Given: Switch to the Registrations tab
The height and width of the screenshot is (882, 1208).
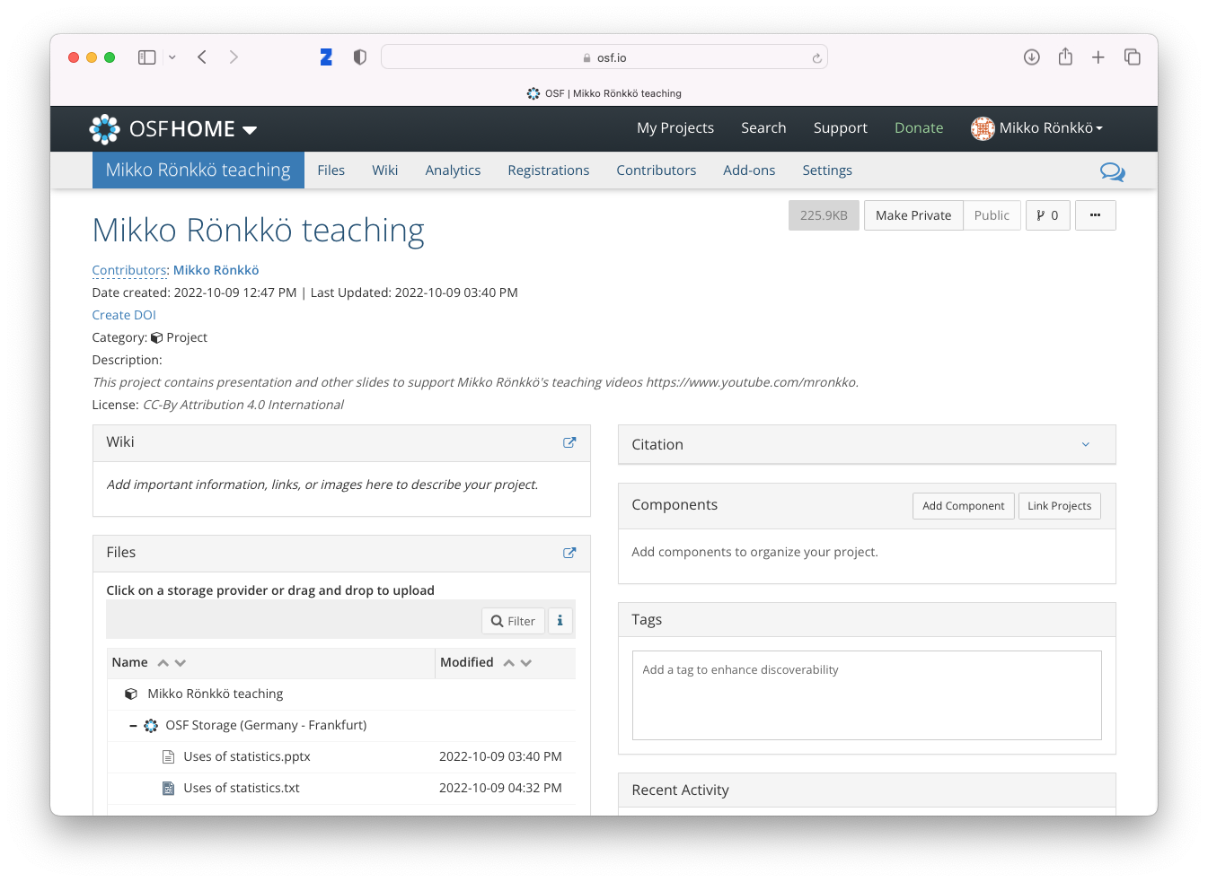Looking at the screenshot, I should click(x=549, y=170).
